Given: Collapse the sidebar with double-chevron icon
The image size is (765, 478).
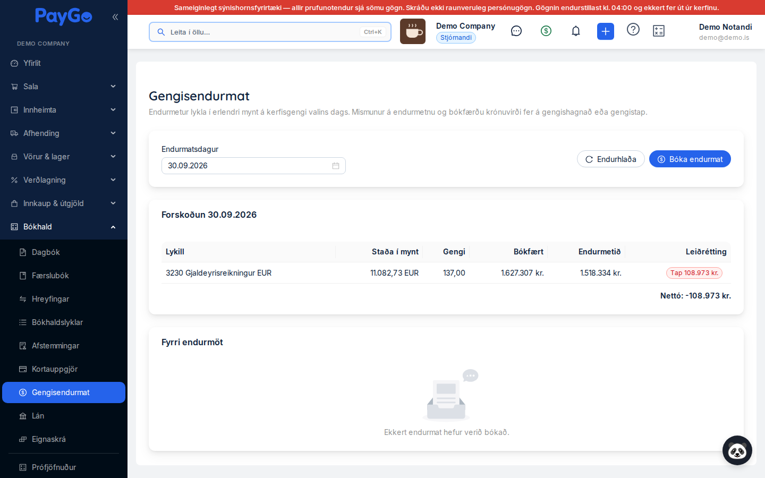Looking at the screenshot, I should (115, 17).
